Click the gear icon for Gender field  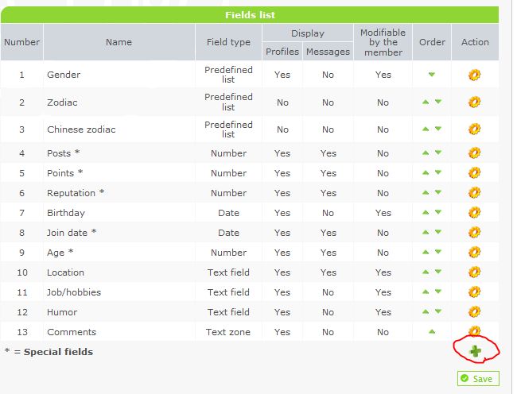tap(475, 75)
